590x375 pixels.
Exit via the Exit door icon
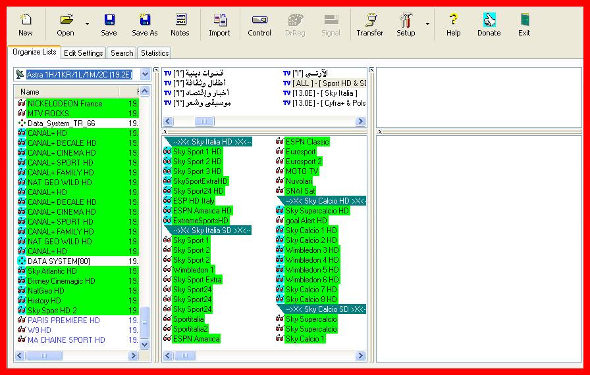tap(525, 20)
